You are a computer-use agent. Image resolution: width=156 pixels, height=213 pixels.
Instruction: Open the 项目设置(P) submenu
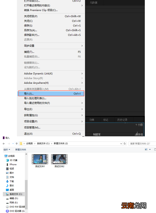(54, 121)
